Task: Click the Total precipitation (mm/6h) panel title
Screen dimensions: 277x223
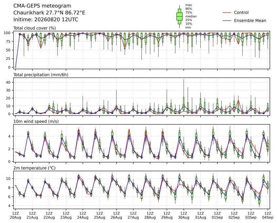Action: [41, 75]
